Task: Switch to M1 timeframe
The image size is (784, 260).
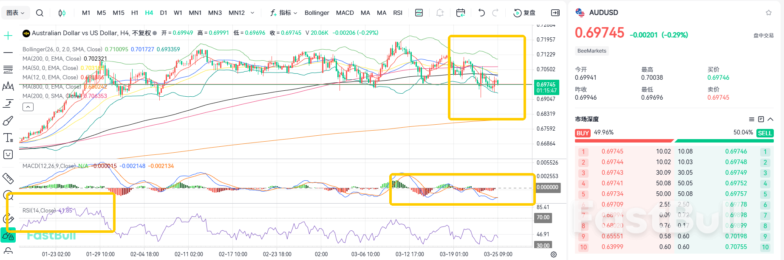Action: point(86,13)
